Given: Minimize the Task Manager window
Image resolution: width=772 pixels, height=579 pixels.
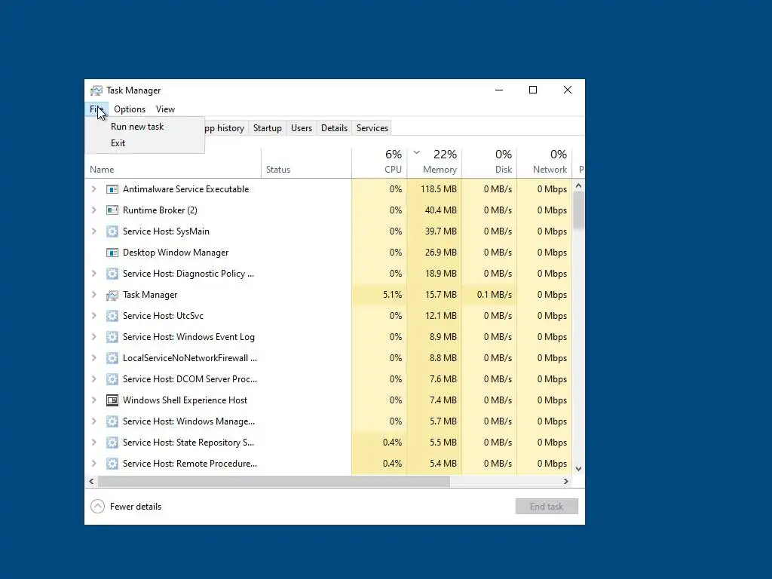Looking at the screenshot, I should click(499, 90).
